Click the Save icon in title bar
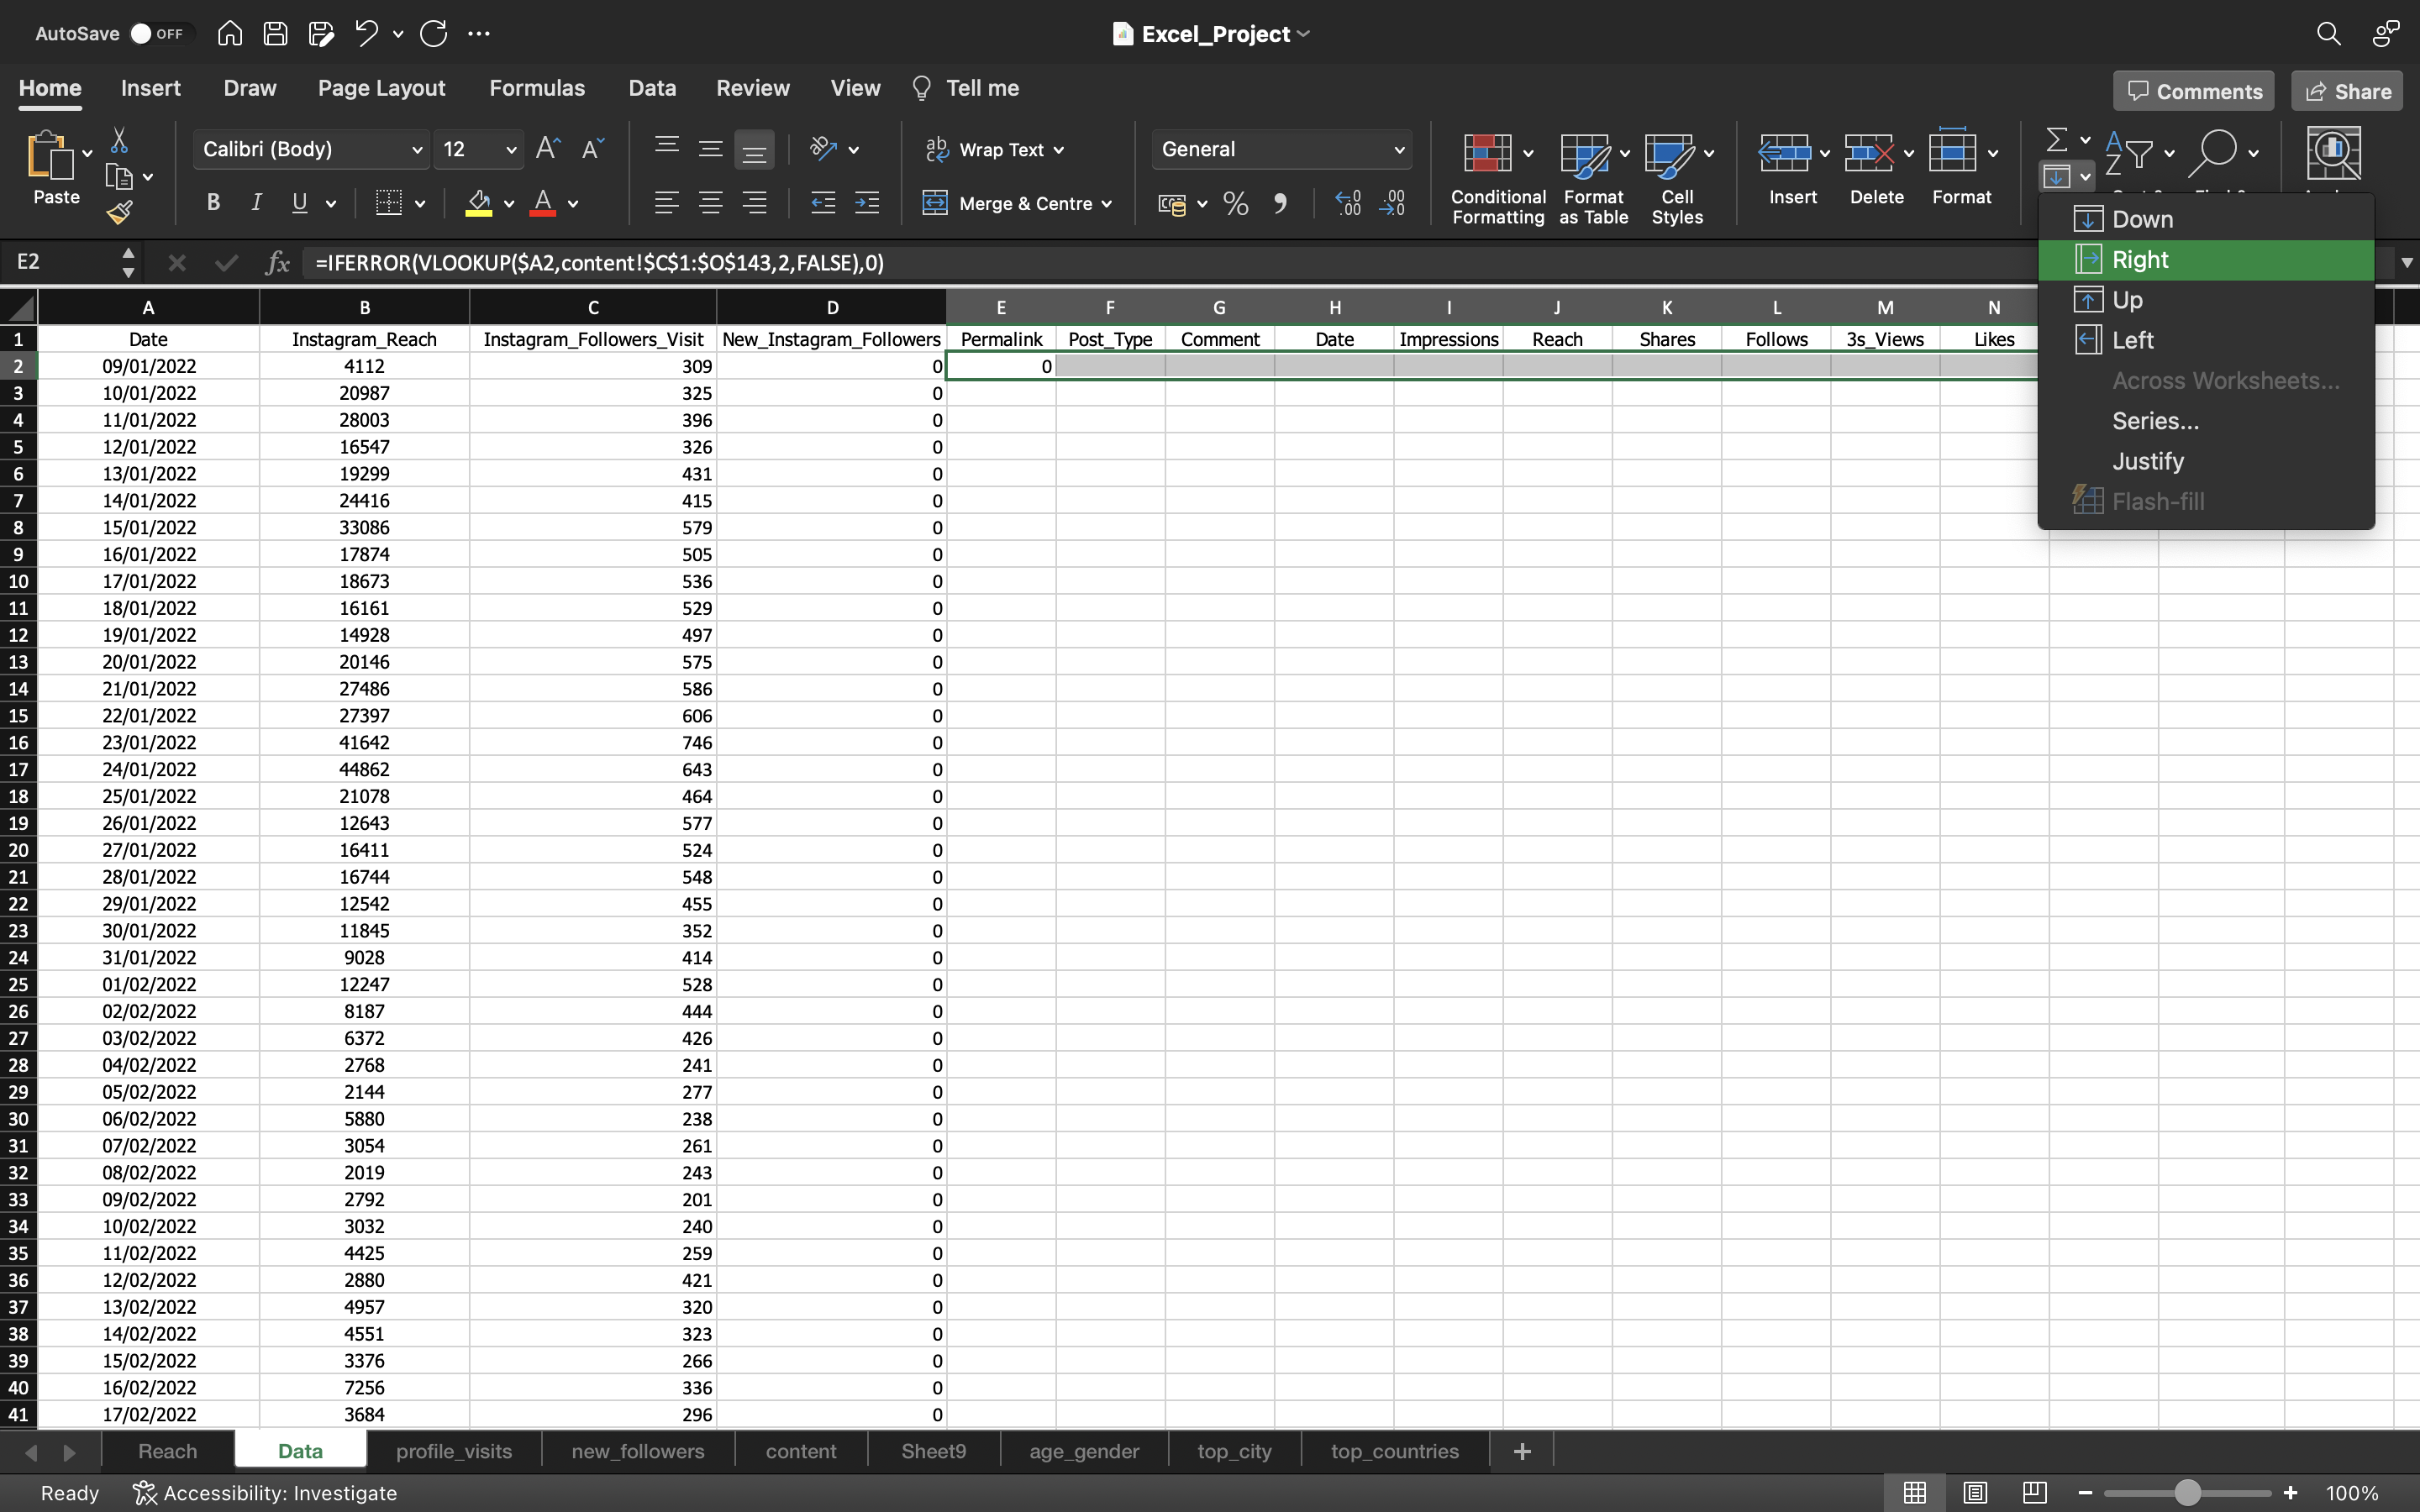Screen dimensions: 2420x1512 click(275, 33)
